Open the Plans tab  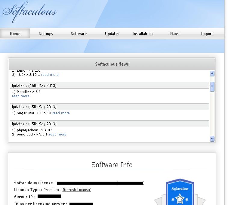pos(174,34)
